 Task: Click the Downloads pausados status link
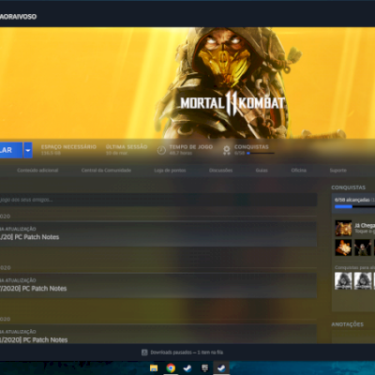coord(187,352)
